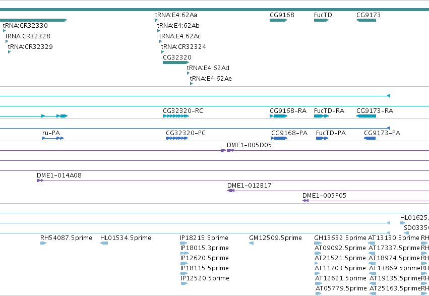This screenshot has width=429, height=296.
Task: Select the CG9173 gene feature
Action: click(366, 20)
